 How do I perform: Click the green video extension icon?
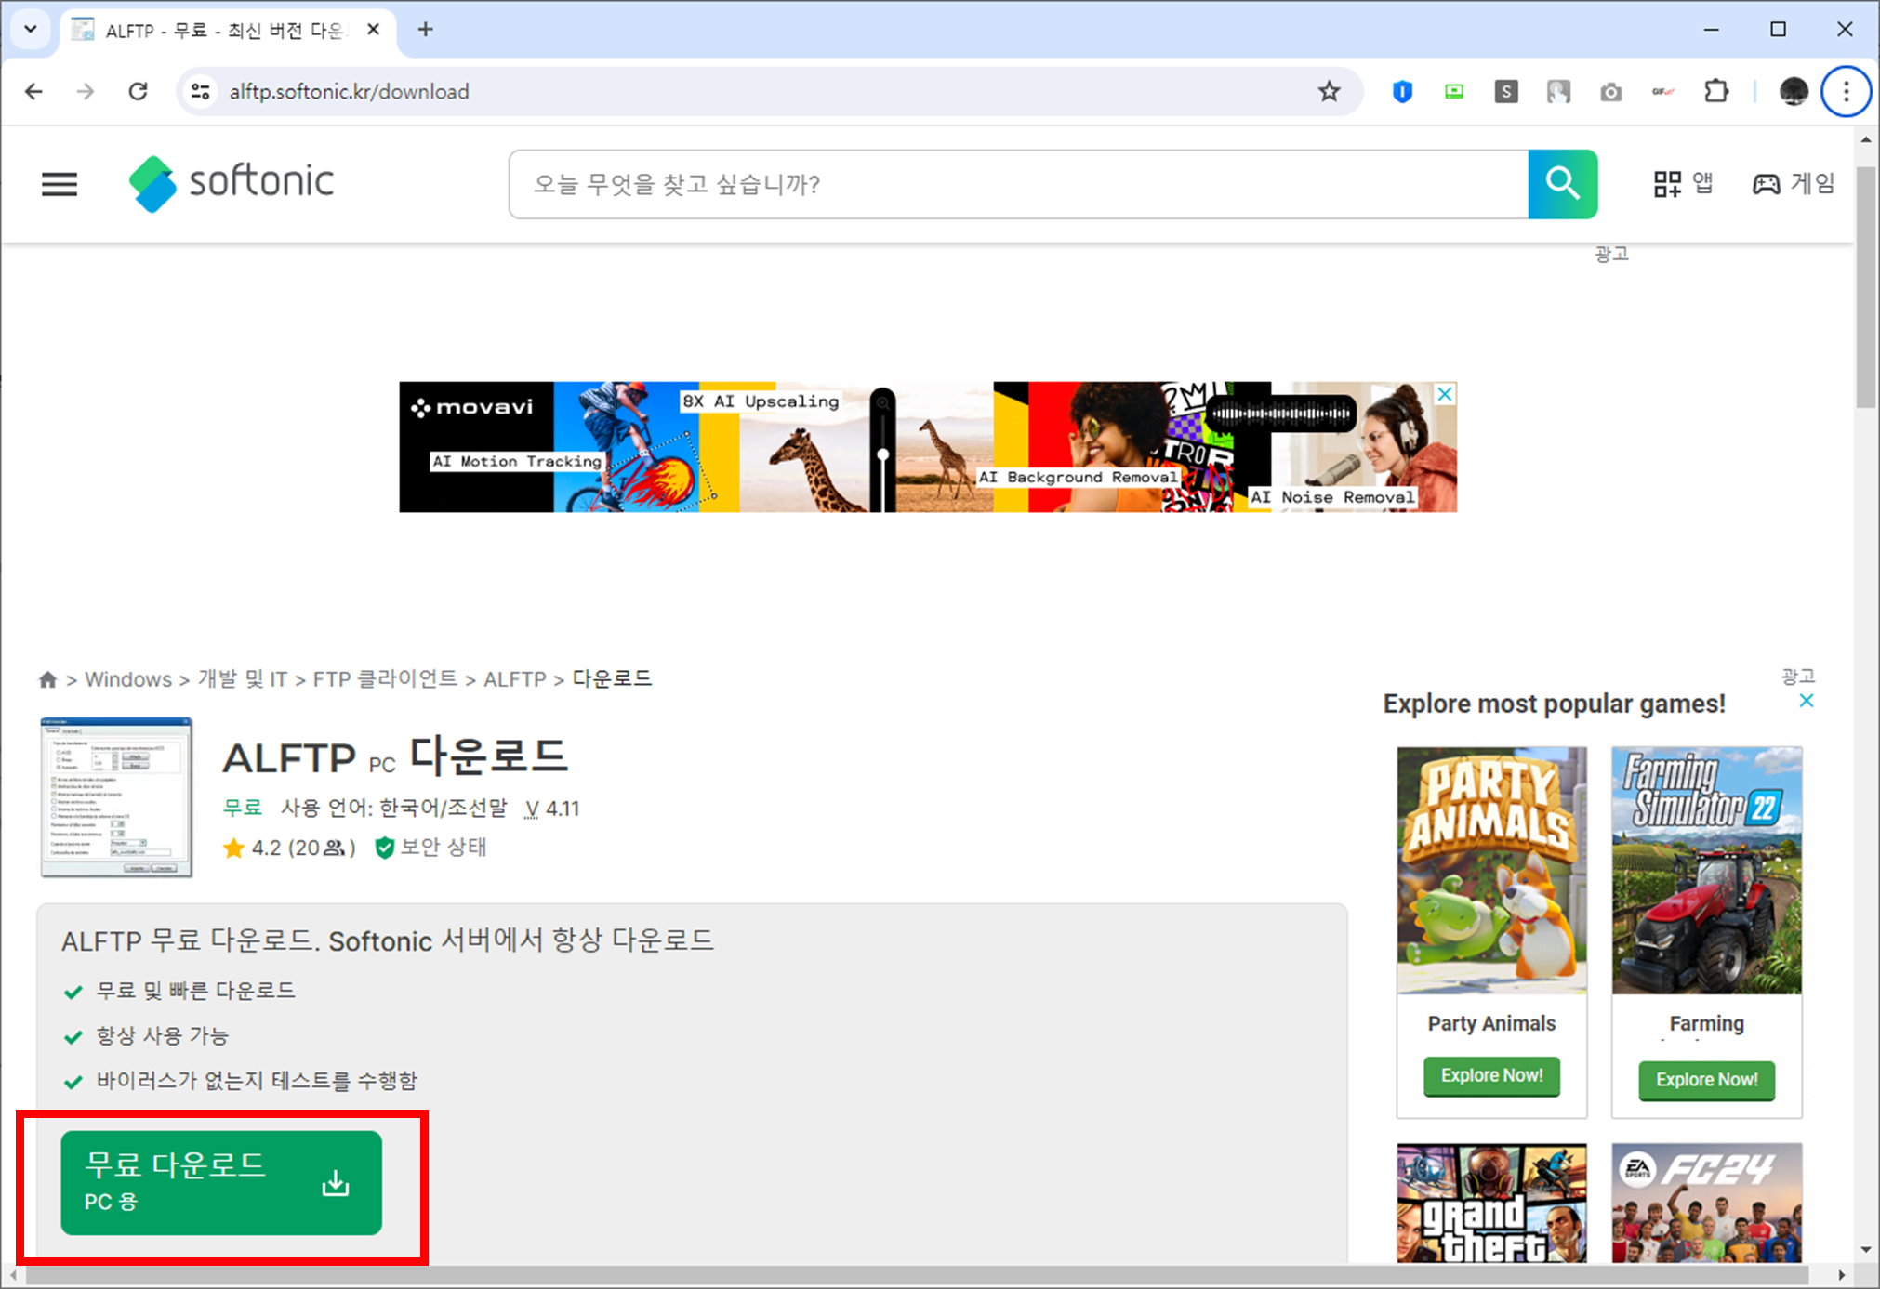[x=1454, y=91]
